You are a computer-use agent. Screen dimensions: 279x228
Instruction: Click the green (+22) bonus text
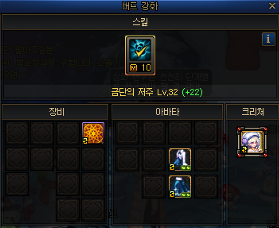192,92
